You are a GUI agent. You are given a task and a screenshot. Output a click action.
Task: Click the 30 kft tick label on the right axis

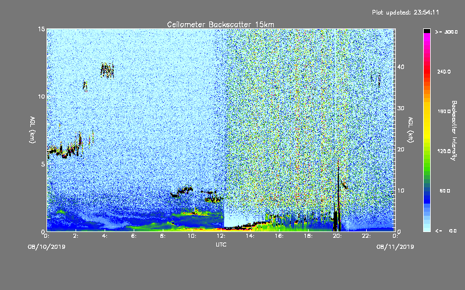click(400, 108)
